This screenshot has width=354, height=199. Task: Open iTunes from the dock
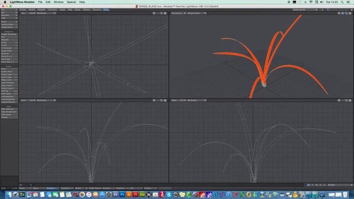click(x=88, y=195)
